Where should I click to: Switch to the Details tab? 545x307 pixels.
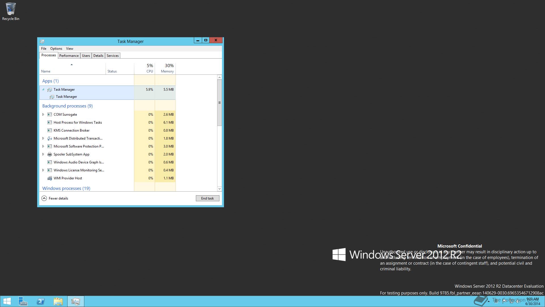pyautogui.click(x=98, y=56)
